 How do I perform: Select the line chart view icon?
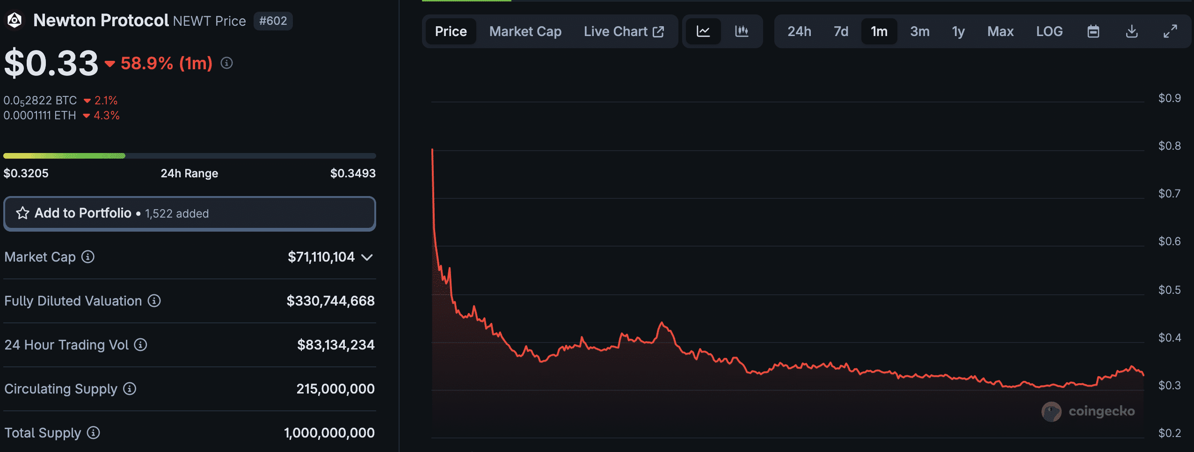703,31
